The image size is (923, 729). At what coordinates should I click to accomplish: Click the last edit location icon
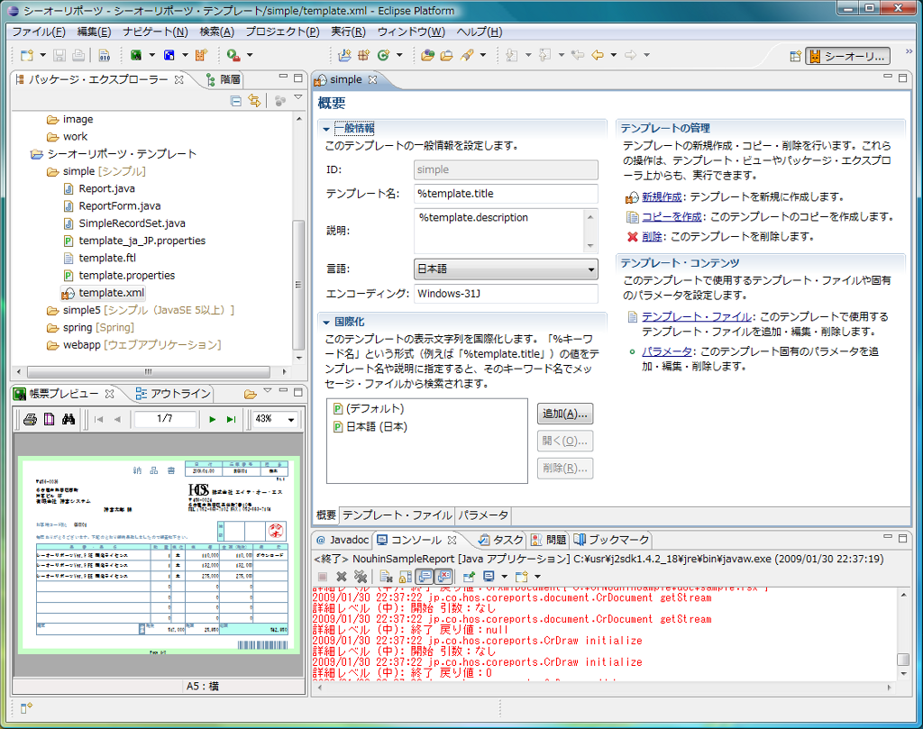coord(578,55)
